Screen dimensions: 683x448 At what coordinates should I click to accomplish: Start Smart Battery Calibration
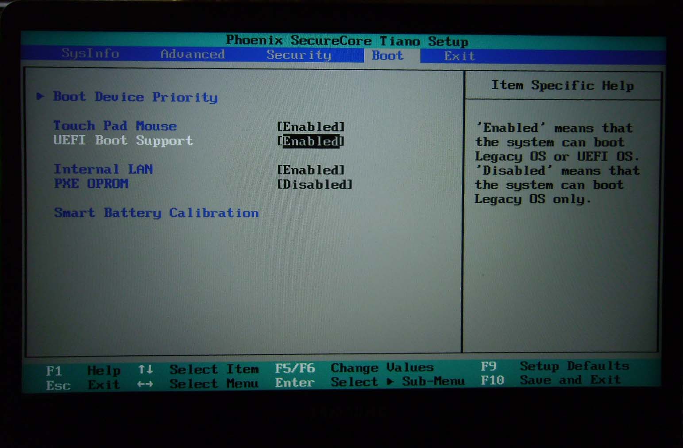156,213
